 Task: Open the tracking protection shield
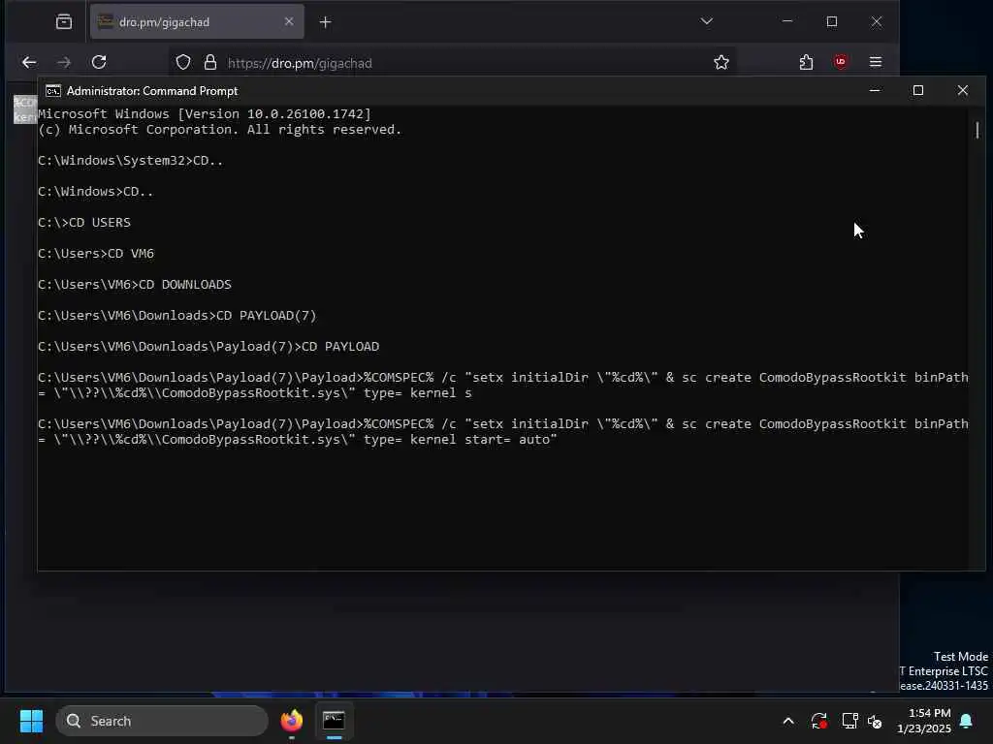[x=183, y=62]
